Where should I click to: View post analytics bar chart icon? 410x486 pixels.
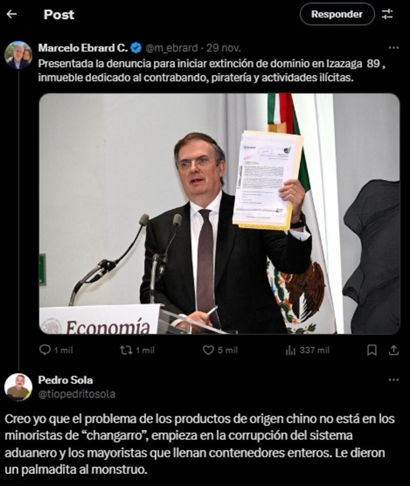[291, 351]
